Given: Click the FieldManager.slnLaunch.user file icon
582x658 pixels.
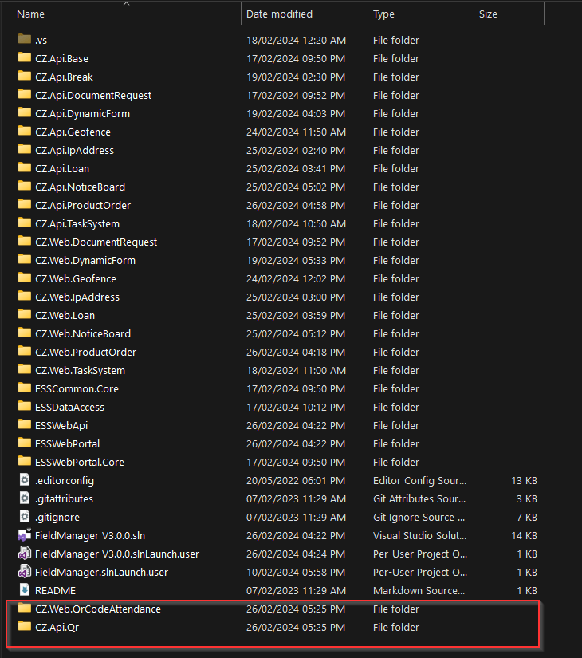Looking at the screenshot, I should [25, 572].
